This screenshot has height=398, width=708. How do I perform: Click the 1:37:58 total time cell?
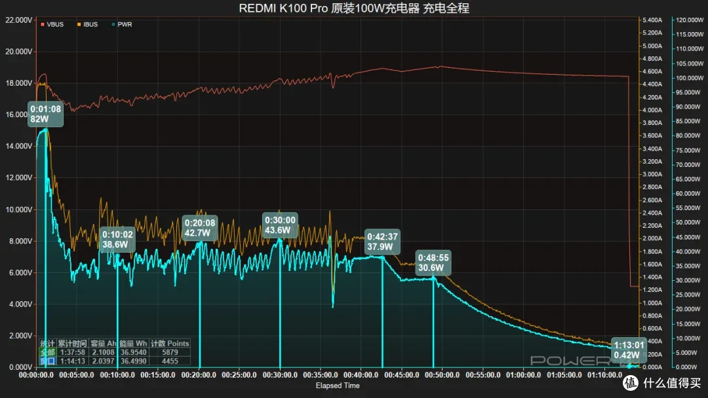72,352
